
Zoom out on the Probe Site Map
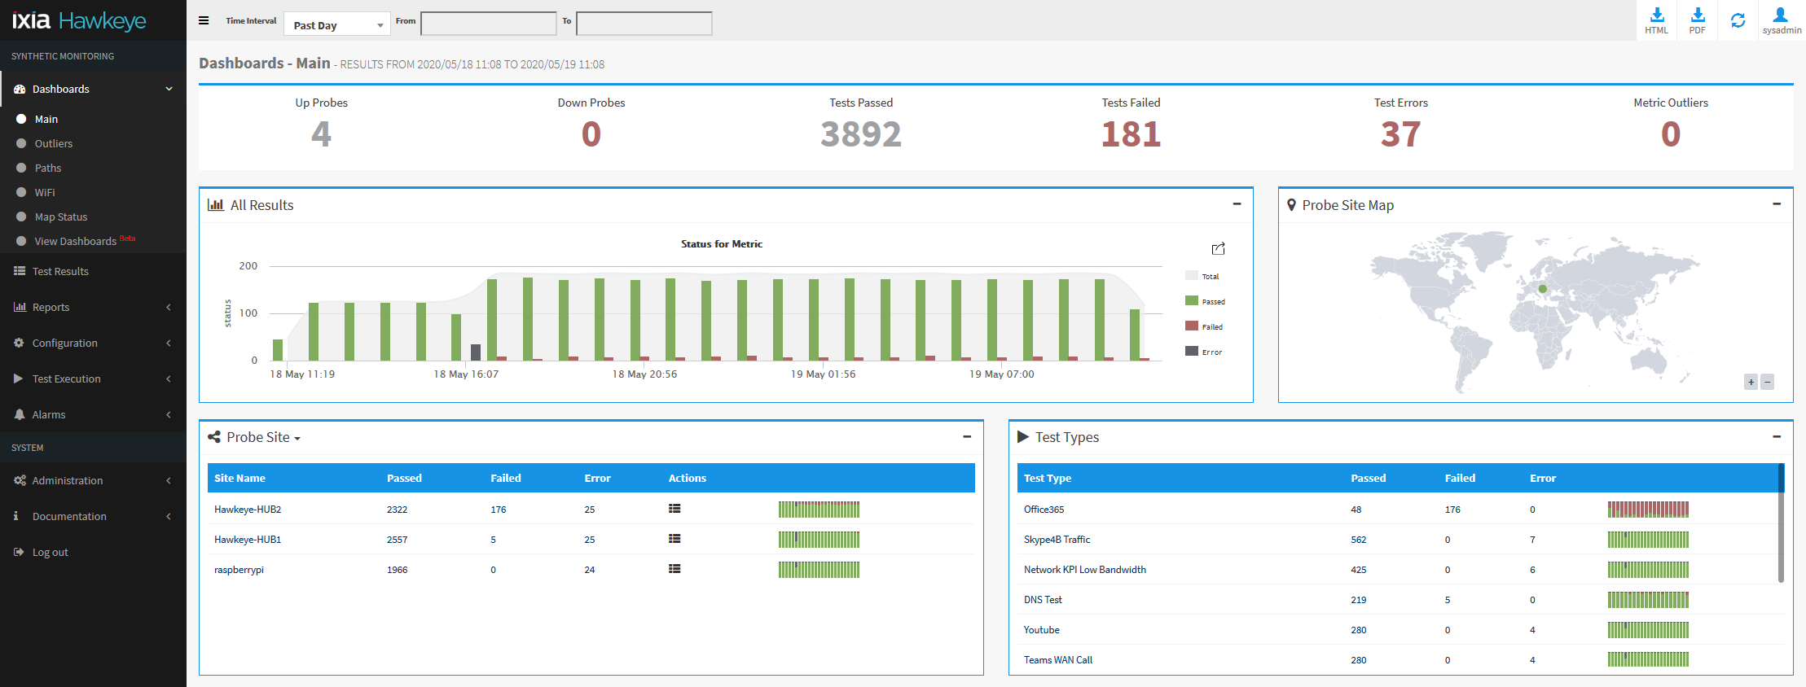pos(1767,382)
